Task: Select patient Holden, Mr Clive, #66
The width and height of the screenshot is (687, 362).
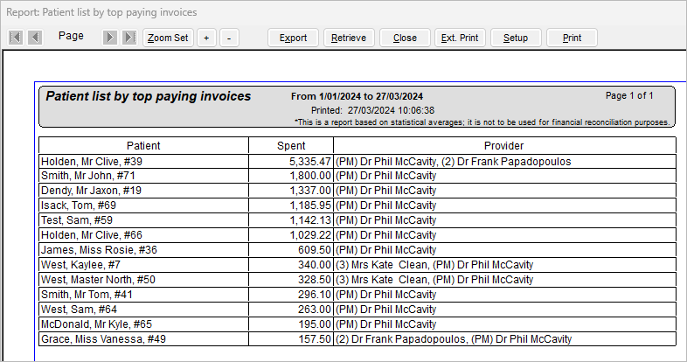Action: 92,235
